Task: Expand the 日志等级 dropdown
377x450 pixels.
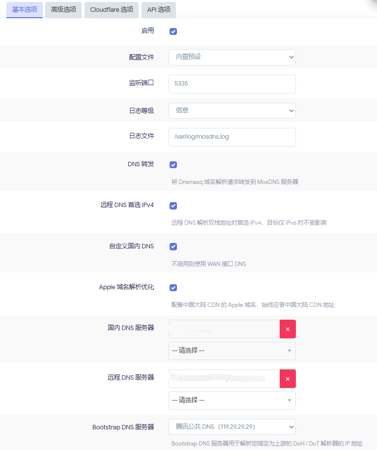Action: pos(232,111)
